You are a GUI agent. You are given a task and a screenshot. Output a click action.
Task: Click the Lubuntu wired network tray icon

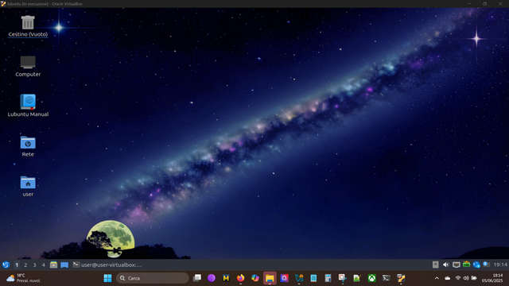(456, 265)
